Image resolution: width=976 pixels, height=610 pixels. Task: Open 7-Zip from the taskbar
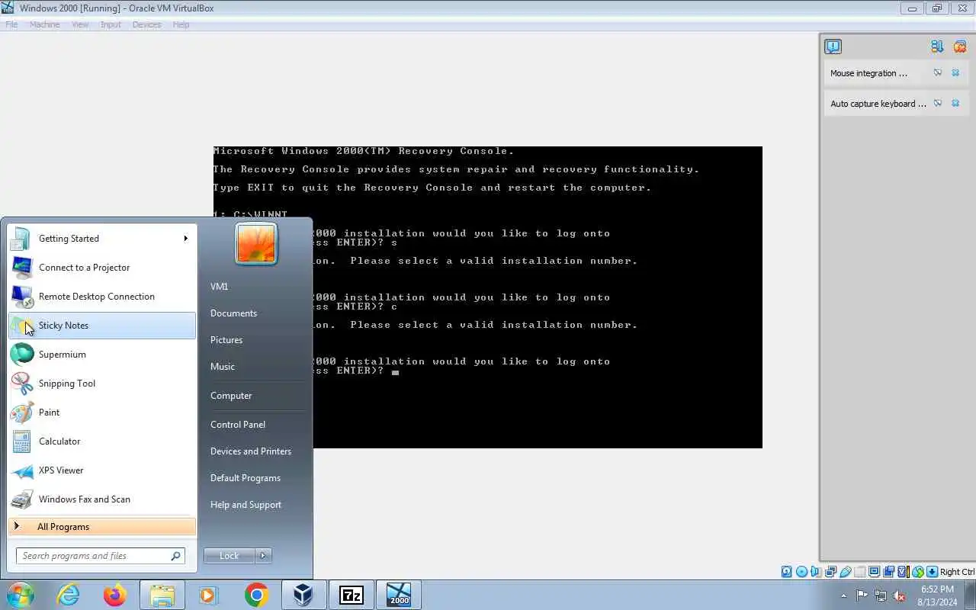351,595
